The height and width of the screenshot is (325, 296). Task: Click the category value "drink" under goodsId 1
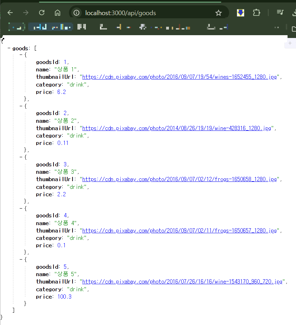(x=77, y=84)
